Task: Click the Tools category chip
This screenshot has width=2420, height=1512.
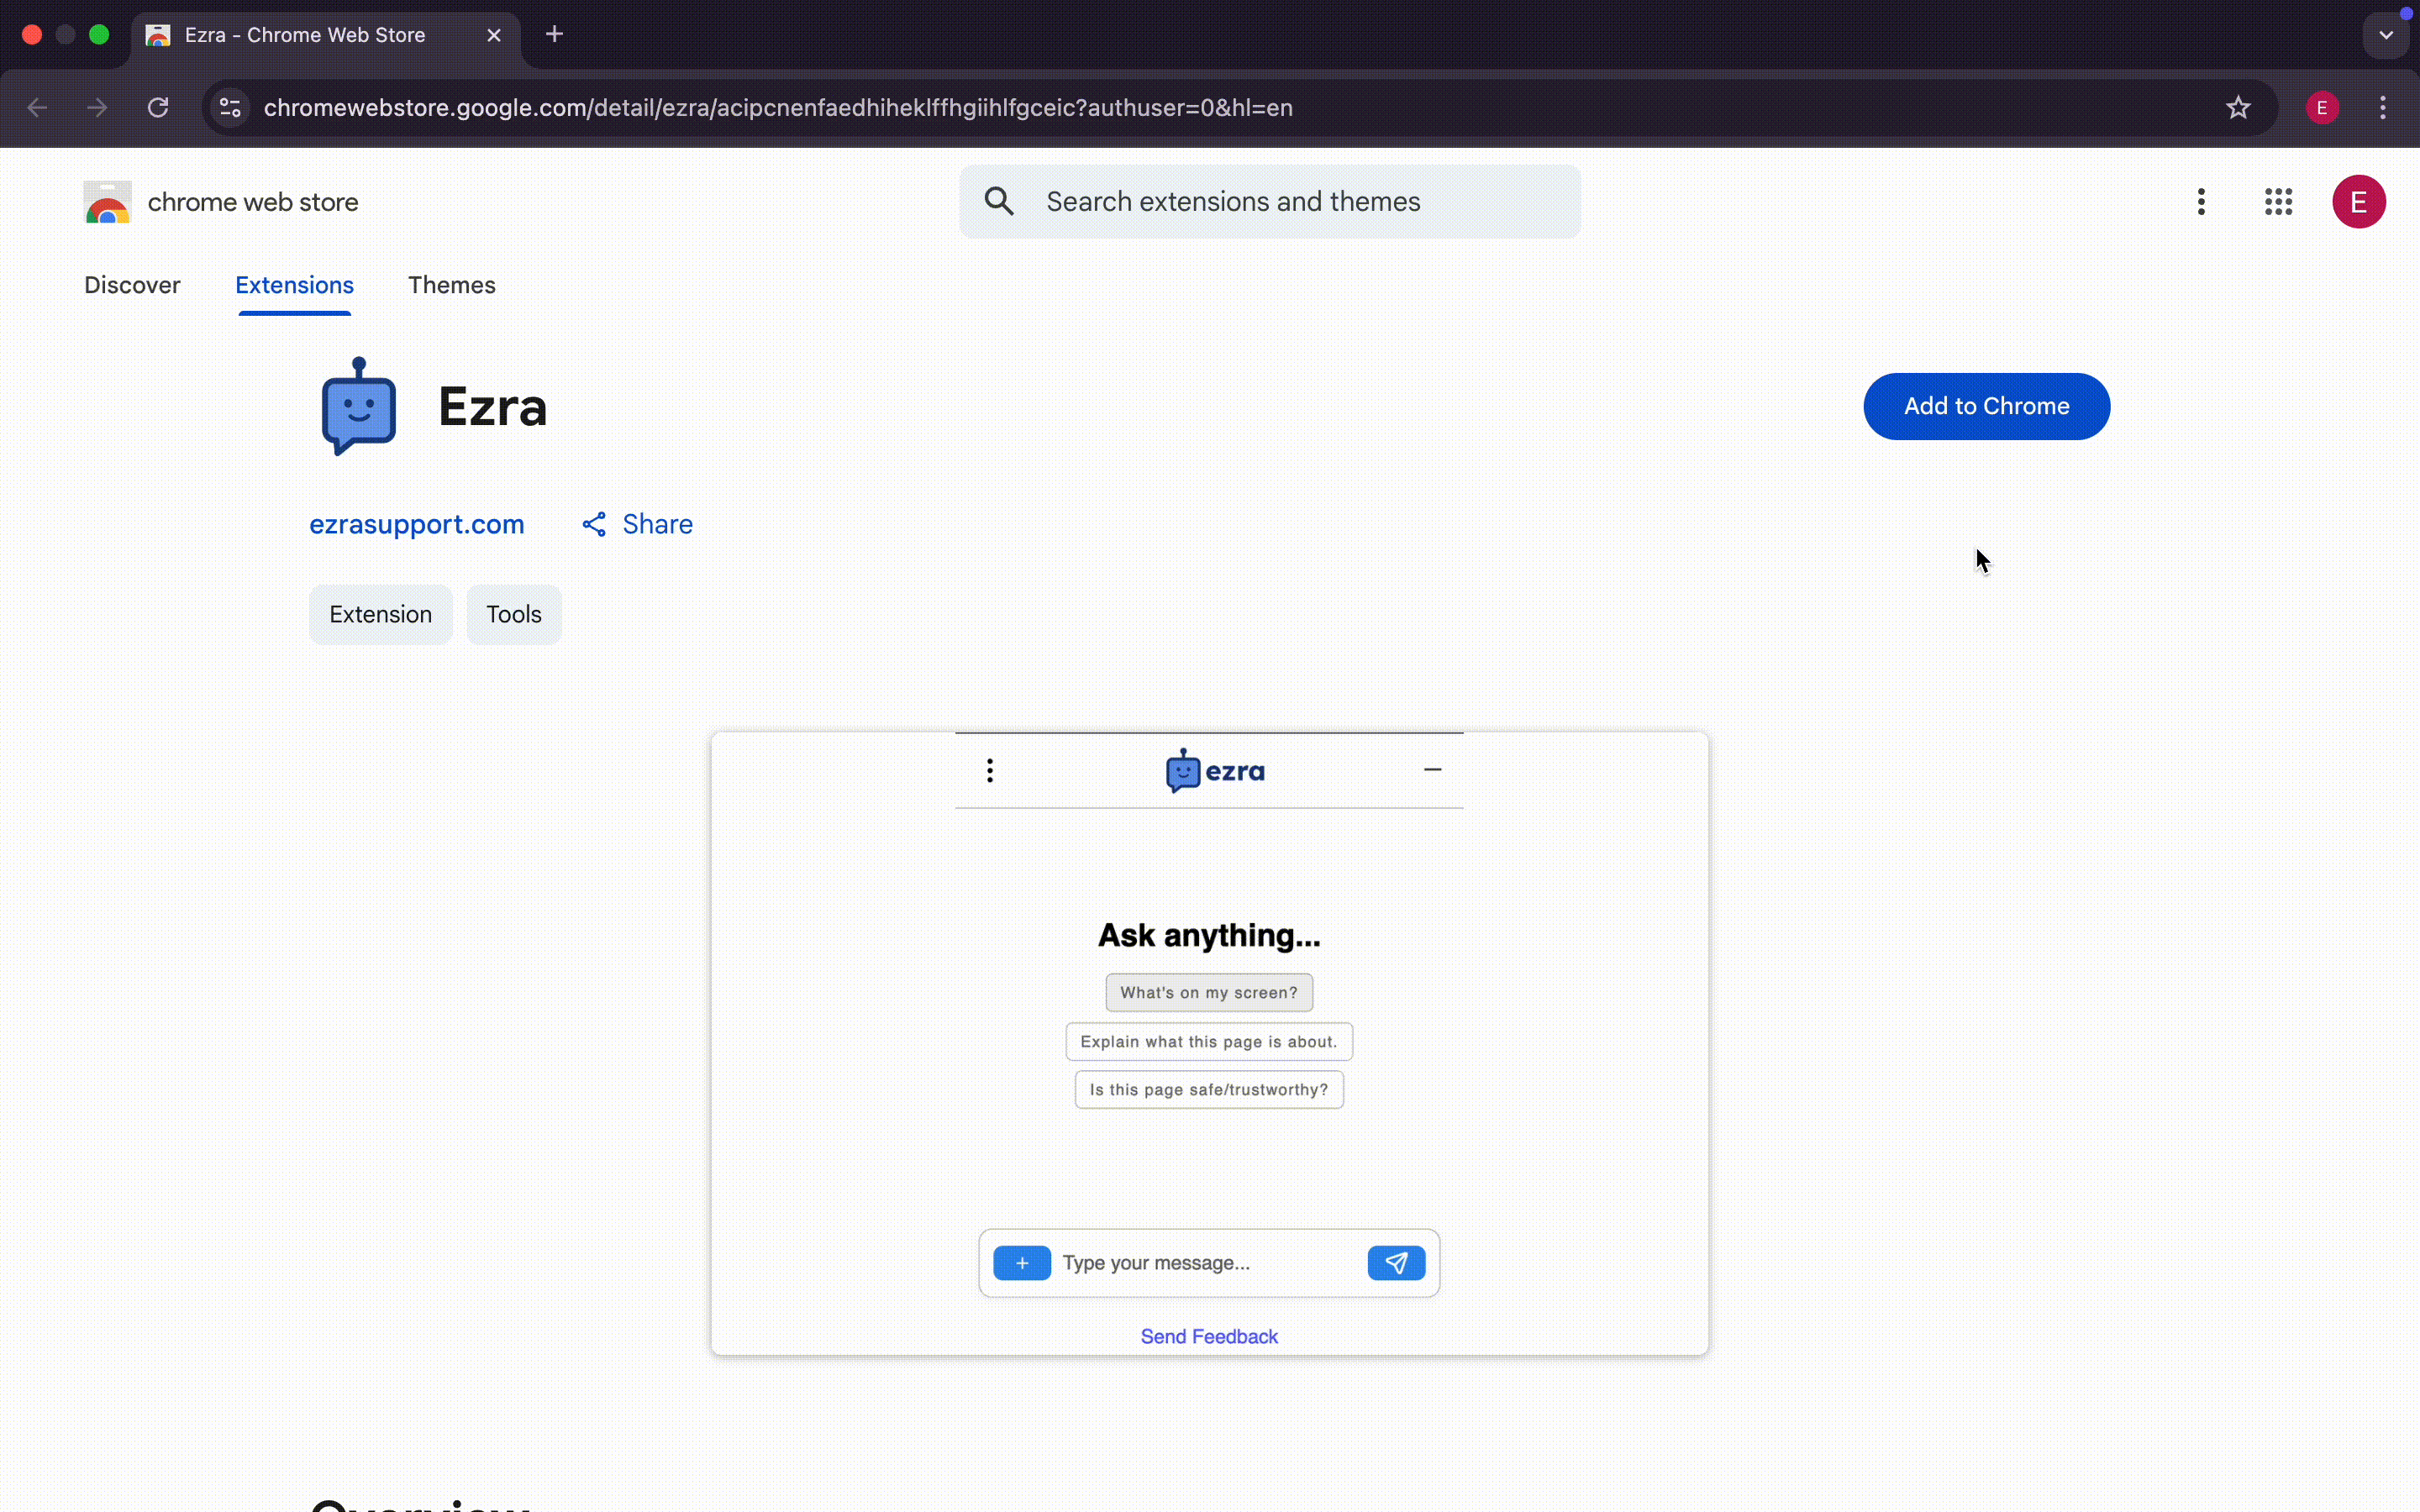Action: click(x=514, y=615)
